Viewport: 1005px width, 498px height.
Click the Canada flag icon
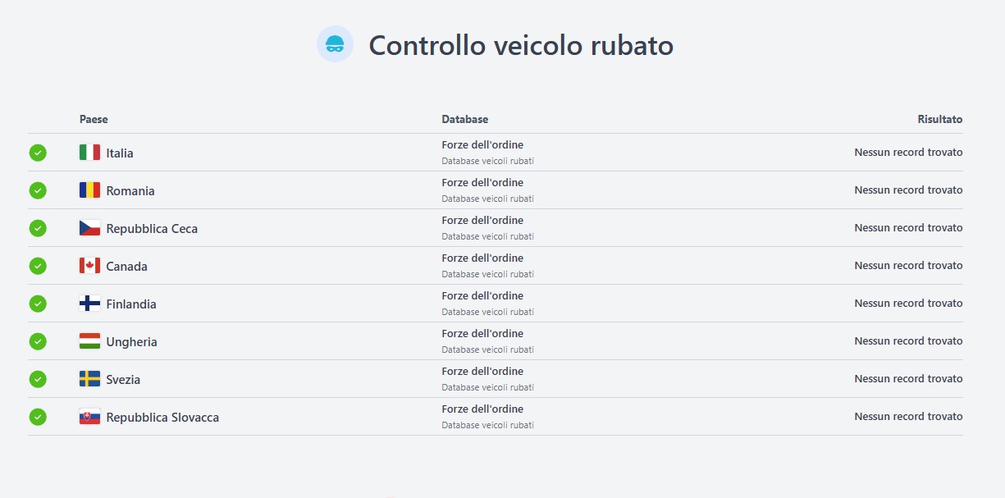click(x=89, y=266)
